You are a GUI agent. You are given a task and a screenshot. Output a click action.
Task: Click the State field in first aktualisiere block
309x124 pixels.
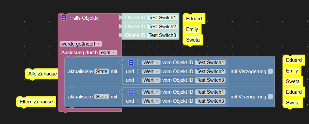[x=102, y=71]
